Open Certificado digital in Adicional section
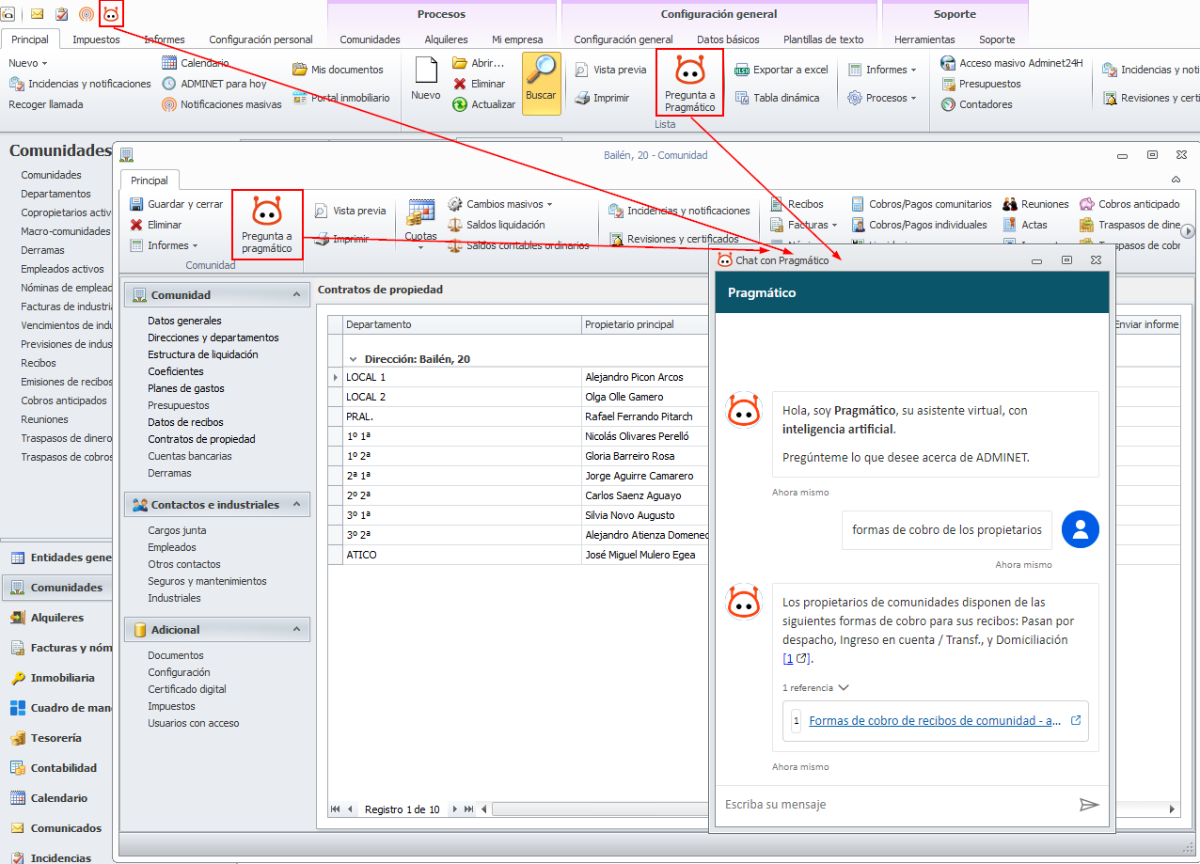The image size is (1200, 864). click(187, 689)
